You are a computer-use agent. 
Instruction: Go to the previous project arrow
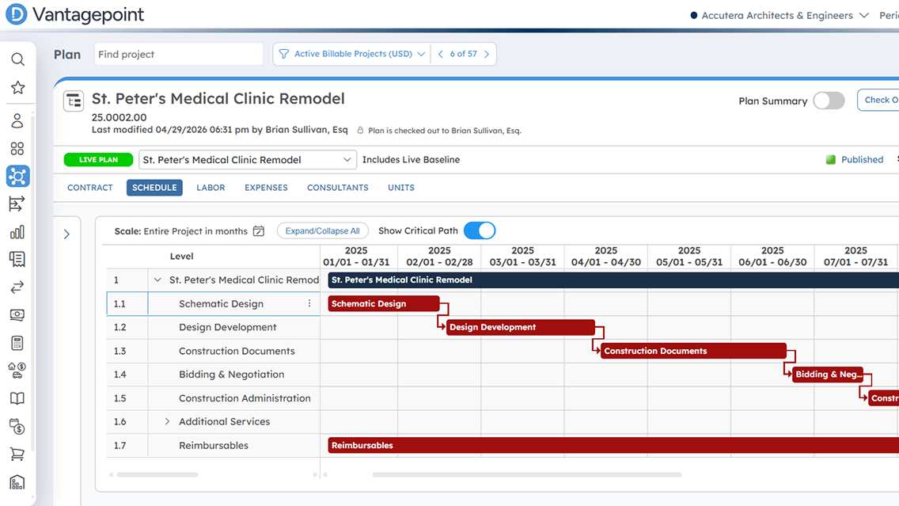pos(440,54)
